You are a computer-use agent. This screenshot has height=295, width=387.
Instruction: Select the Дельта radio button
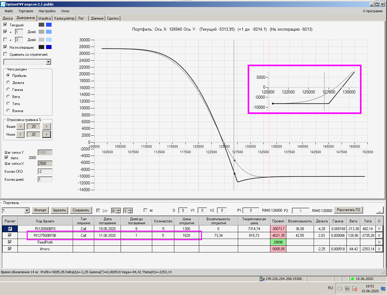tap(8, 82)
